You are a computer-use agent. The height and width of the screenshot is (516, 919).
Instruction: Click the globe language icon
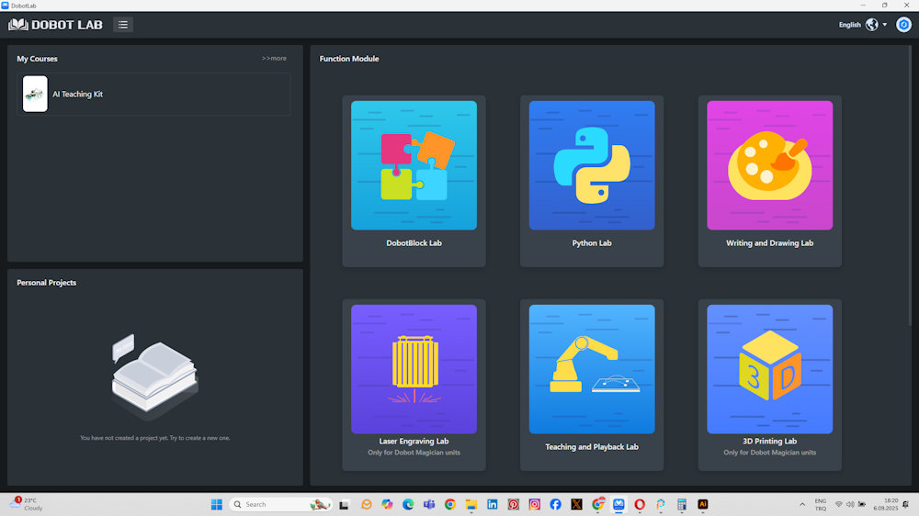pos(872,25)
